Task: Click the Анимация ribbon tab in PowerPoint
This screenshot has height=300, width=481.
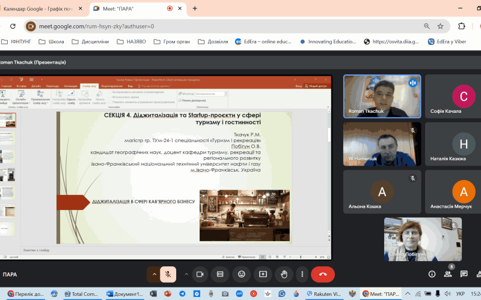Action: pos(70,86)
